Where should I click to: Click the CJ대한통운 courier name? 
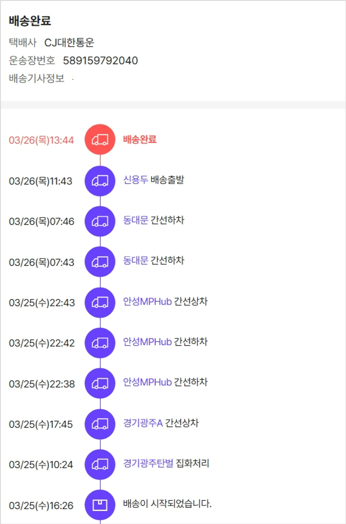click(x=69, y=43)
